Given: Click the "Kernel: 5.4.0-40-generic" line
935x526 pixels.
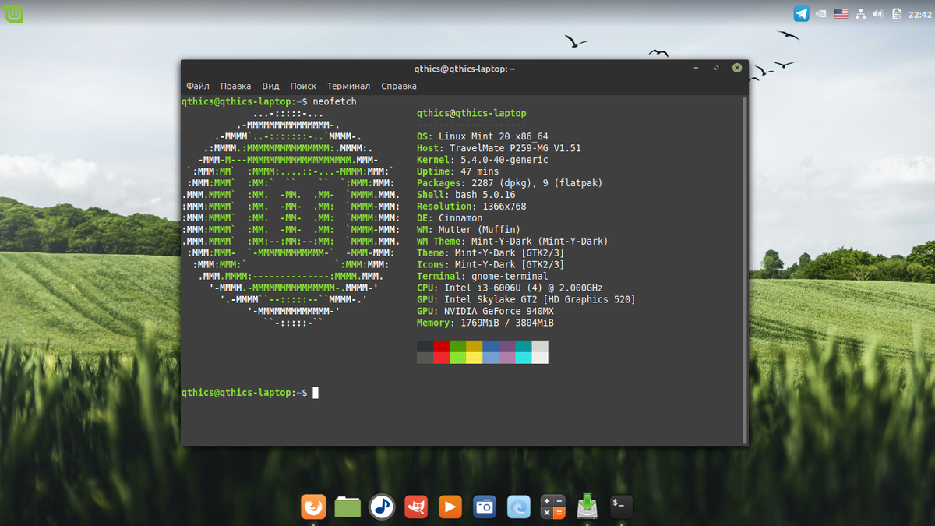Looking at the screenshot, I should tap(482, 160).
